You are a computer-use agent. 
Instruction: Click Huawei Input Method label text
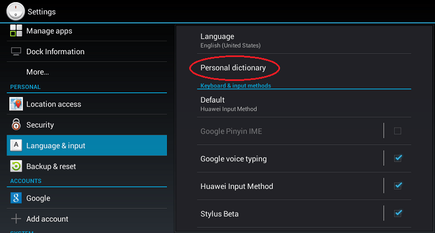pyautogui.click(x=237, y=186)
